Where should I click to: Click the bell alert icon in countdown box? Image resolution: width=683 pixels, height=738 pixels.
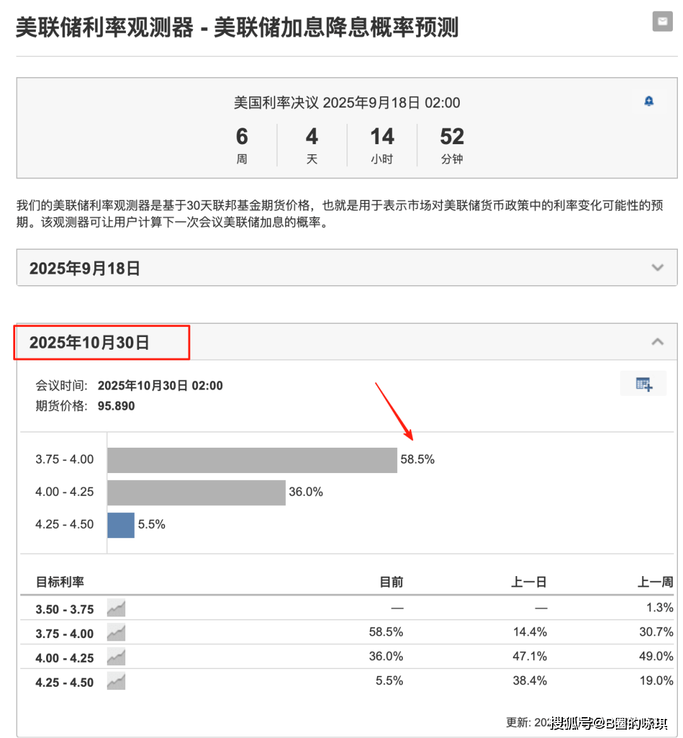(x=648, y=101)
